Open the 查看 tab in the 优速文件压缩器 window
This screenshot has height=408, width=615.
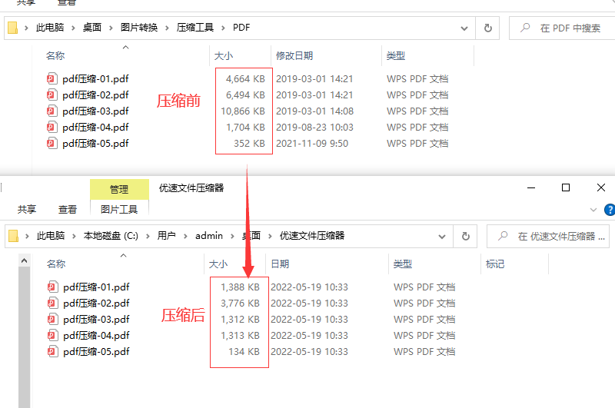pyautogui.click(x=68, y=209)
